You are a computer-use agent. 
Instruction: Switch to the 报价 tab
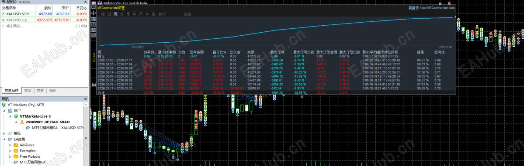tap(53, 90)
